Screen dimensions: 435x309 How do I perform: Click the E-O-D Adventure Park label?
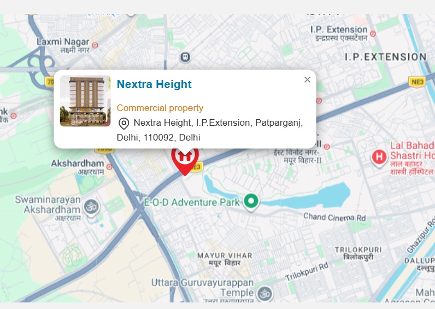(191, 202)
